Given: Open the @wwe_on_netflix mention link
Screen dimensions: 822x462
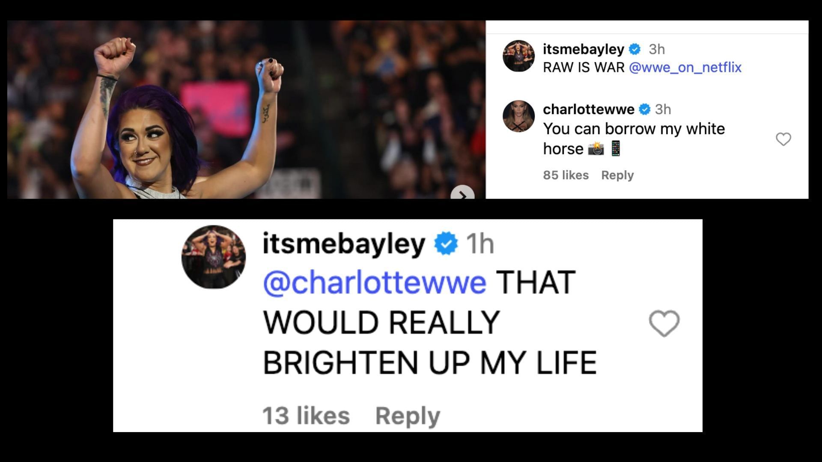Looking at the screenshot, I should point(685,68).
